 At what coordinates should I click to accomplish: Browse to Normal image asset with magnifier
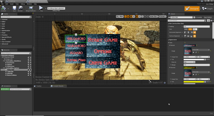coord(196,52)
